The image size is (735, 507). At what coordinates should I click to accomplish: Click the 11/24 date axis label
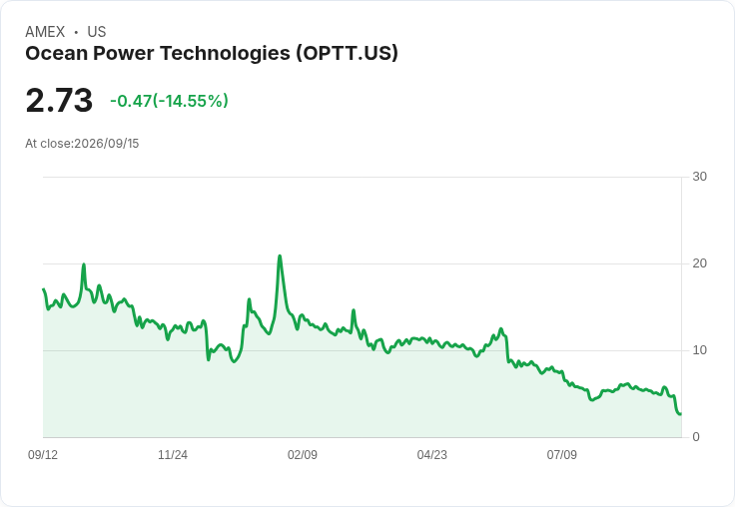[x=173, y=454]
